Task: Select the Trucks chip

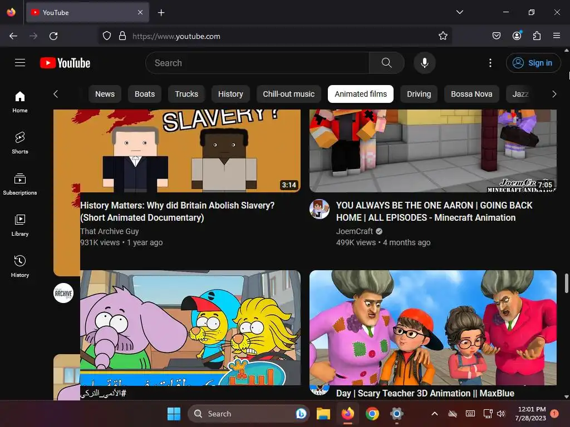Action: [x=186, y=94]
